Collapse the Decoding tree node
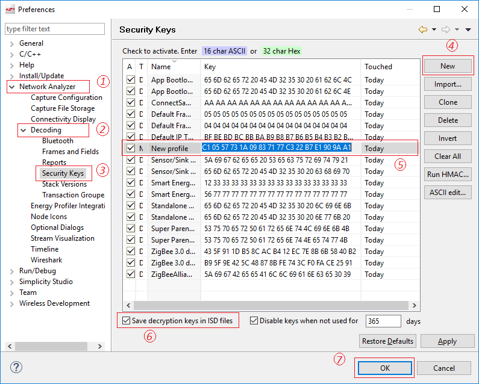 pos(23,131)
